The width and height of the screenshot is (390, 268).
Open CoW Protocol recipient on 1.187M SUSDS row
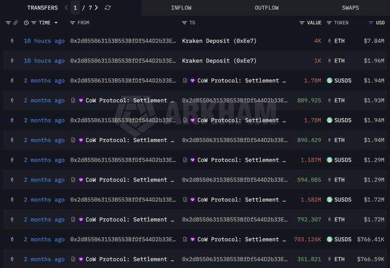pyautogui.click(x=241, y=160)
